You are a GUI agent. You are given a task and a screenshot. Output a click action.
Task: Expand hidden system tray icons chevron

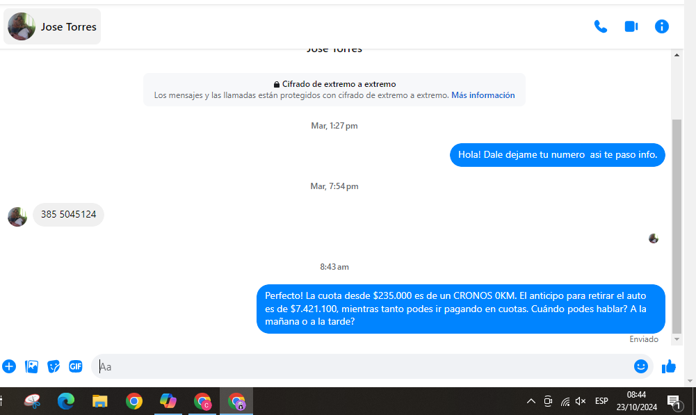[x=531, y=401]
